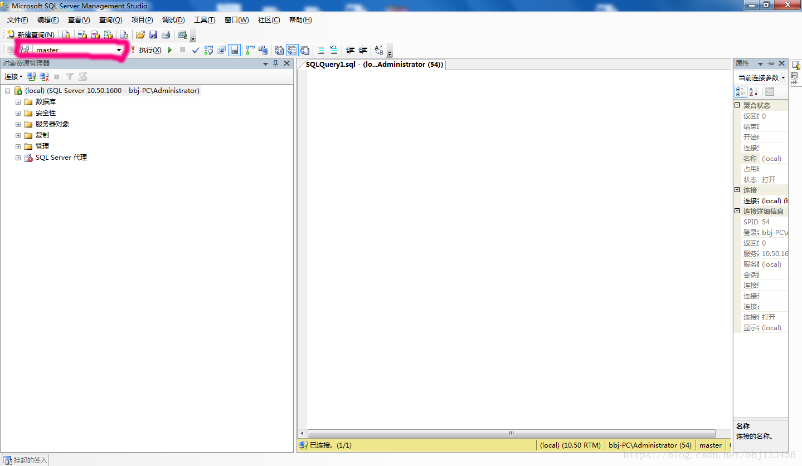Click the Change Connection icon beside the database box

click(24, 50)
